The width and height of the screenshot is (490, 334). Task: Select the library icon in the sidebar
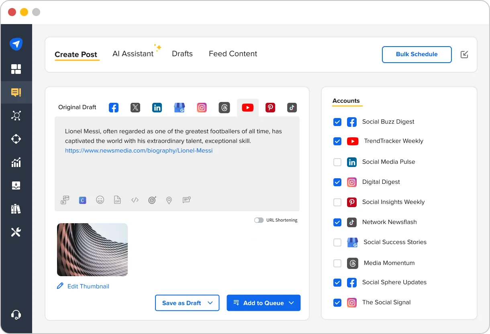pyautogui.click(x=16, y=209)
